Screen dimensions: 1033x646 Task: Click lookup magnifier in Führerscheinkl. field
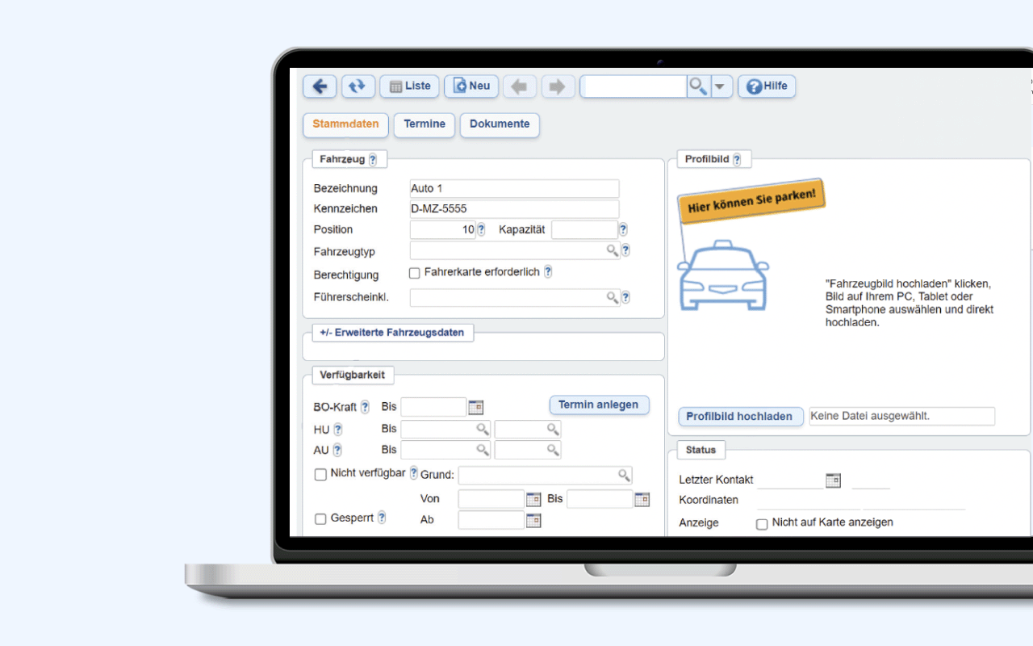point(613,297)
